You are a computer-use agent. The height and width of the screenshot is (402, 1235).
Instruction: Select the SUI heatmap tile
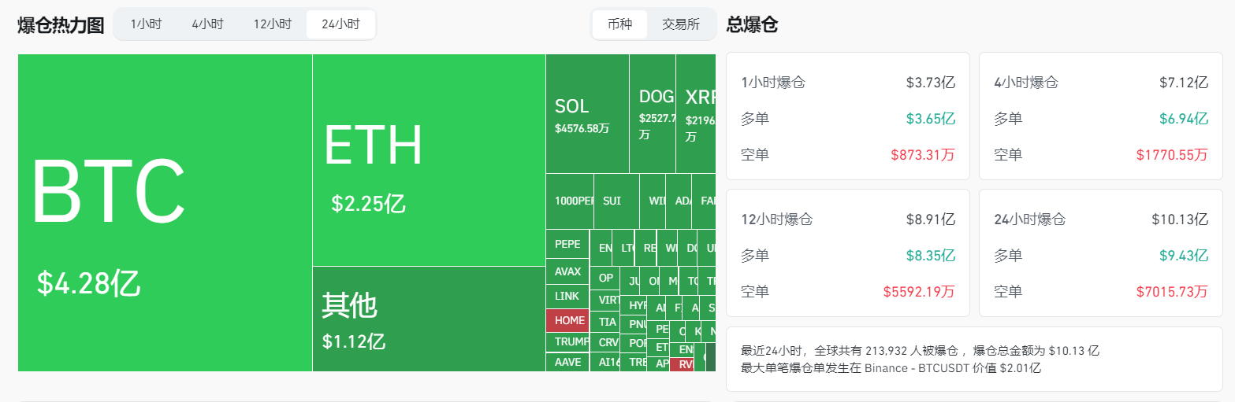pyautogui.click(x=616, y=201)
